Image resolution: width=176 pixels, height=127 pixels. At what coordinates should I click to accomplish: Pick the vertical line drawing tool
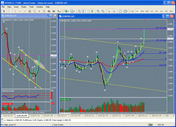point(15,11)
